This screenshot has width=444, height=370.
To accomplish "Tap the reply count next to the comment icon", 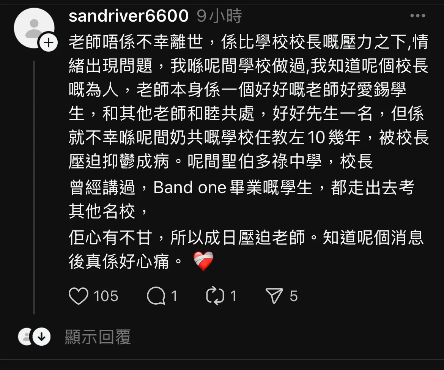I will (x=174, y=296).
